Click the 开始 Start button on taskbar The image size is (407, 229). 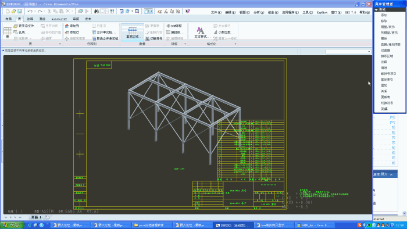point(12,225)
